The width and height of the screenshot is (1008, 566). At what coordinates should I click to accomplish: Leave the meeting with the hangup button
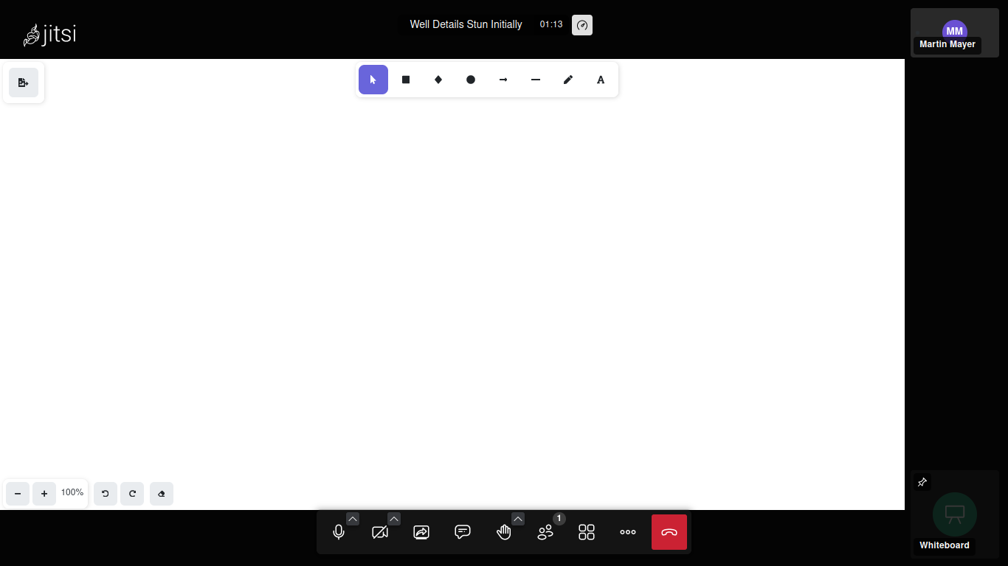669,531
